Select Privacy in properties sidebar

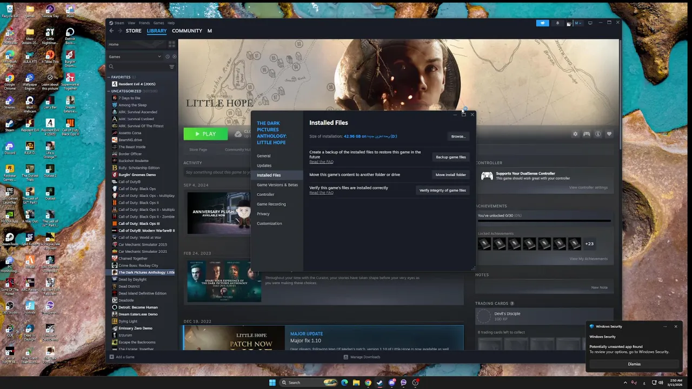[263, 214]
